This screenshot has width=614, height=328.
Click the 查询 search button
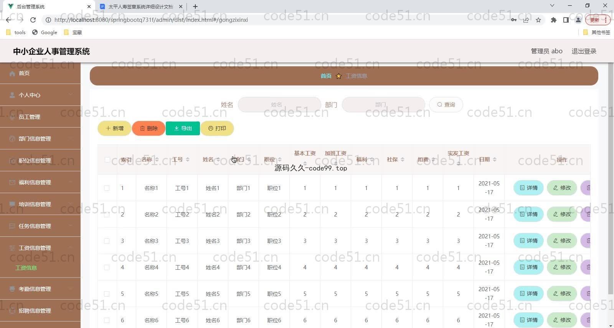(446, 105)
